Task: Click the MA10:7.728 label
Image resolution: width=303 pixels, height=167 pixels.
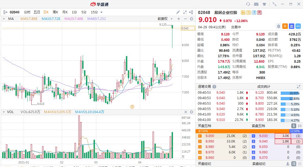Action: [x=51, y=19]
